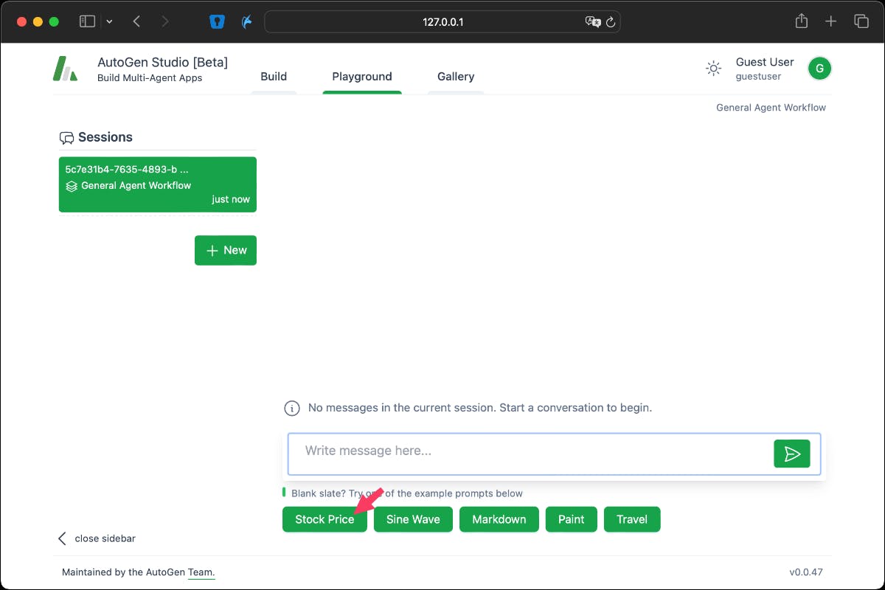Click the AutoGen Studio green logo
This screenshot has height=590, width=885.
tap(65, 69)
